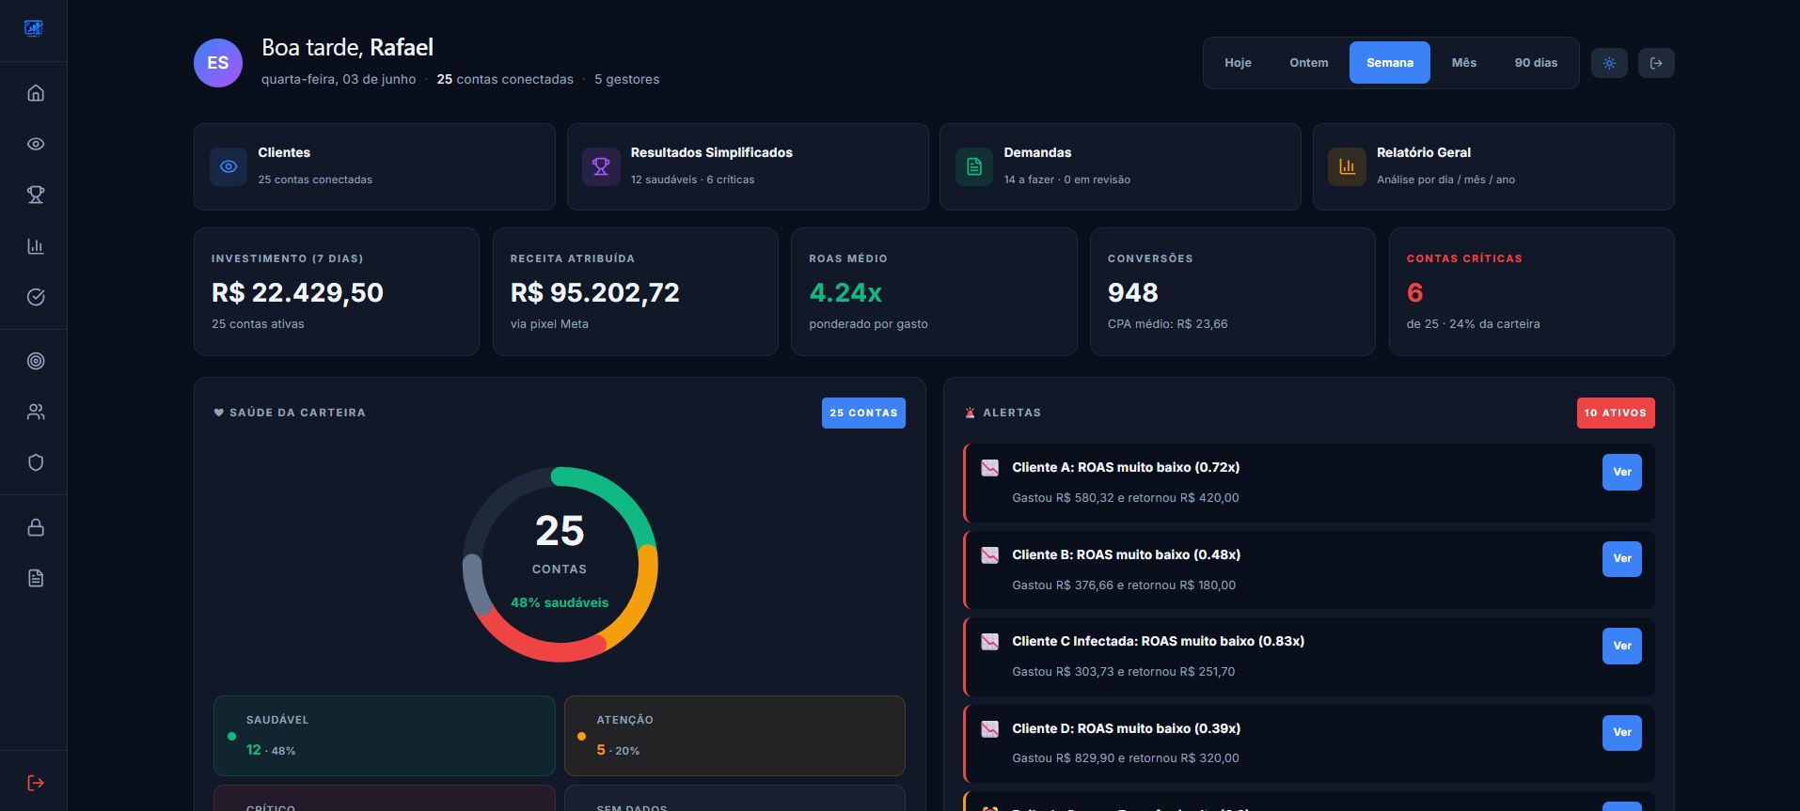1800x811 pixels.
Task: Click 'ponderado por gasto' caption
Action: pos(868,324)
